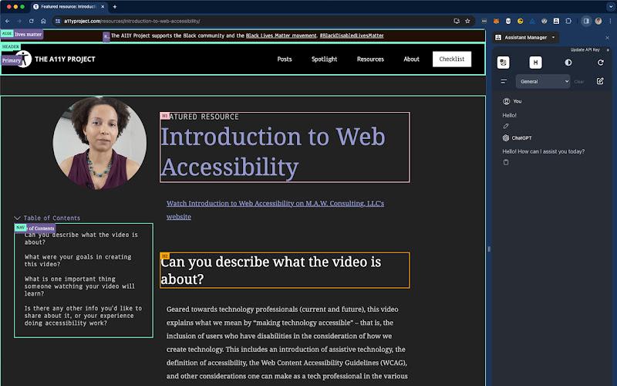Toggle the contrast half-circle icon
This screenshot has height=386, width=617.
click(x=568, y=63)
